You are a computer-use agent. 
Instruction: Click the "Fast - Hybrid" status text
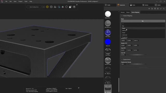coord(68,88)
